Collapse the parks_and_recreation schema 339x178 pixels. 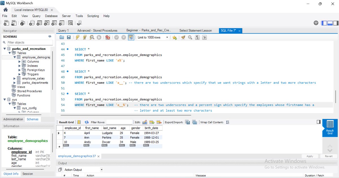[x=4, y=49]
